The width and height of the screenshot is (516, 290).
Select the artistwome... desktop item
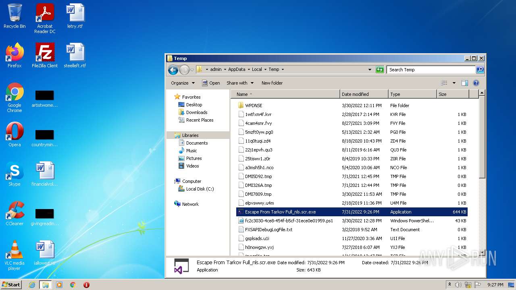pos(45,98)
